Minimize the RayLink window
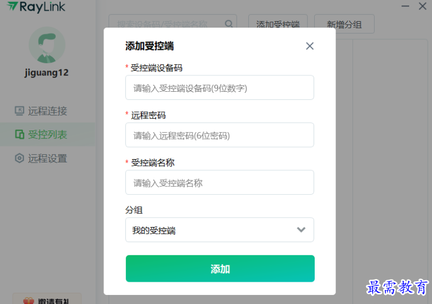 (405, 5)
